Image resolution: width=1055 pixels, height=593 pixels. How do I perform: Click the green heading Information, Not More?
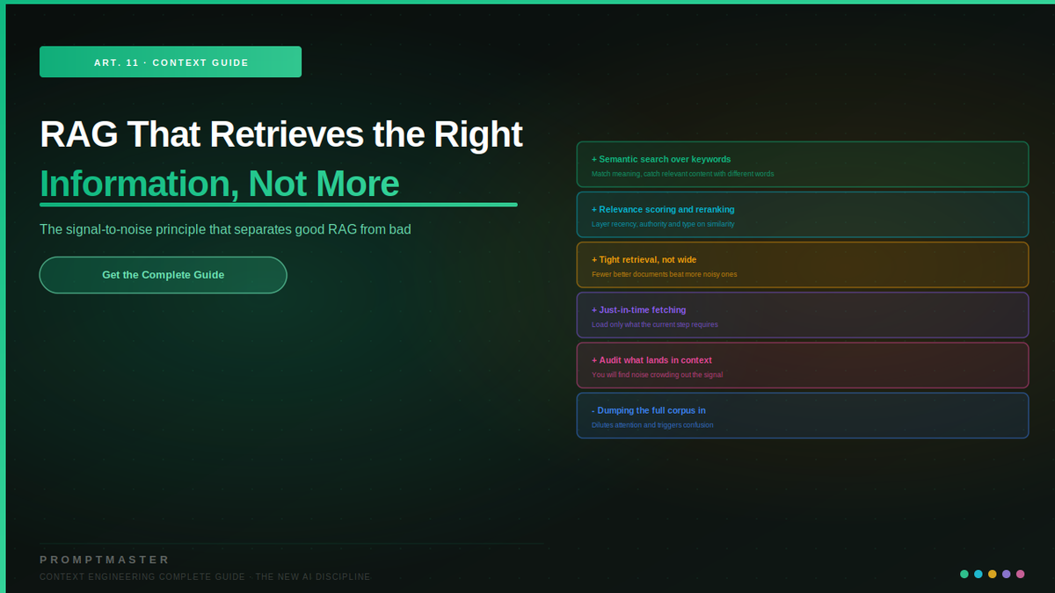(x=220, y=184)
